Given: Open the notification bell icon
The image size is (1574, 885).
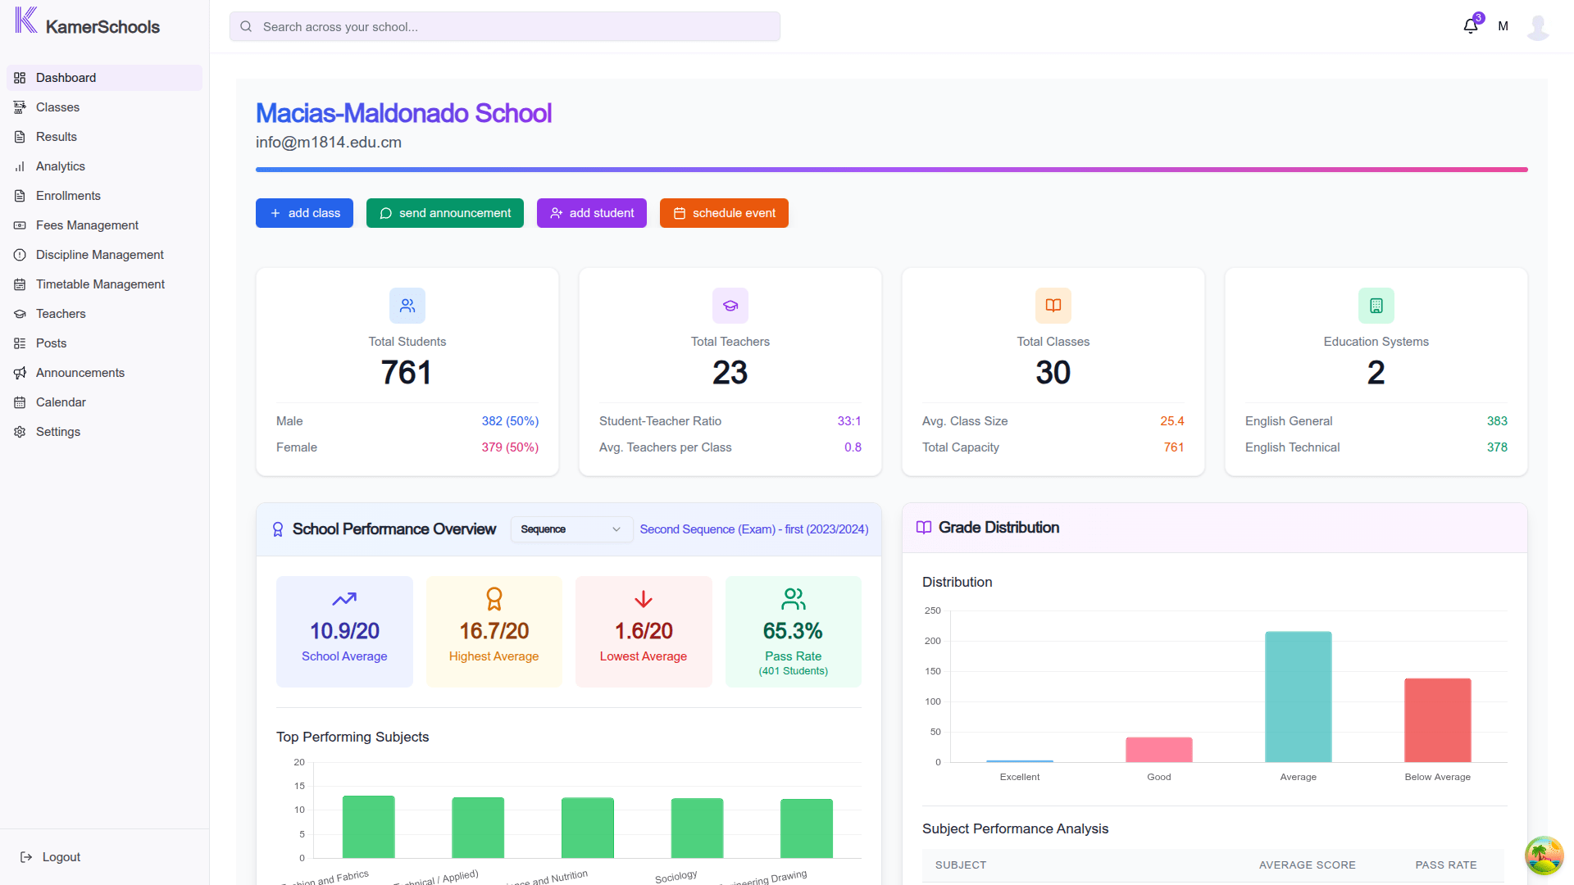Looking at the screenshot, I should [x=1470, y=25].
